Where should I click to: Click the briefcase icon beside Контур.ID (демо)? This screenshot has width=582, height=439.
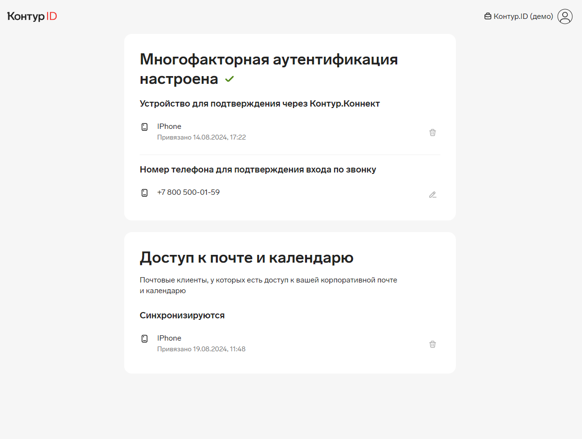488,16
